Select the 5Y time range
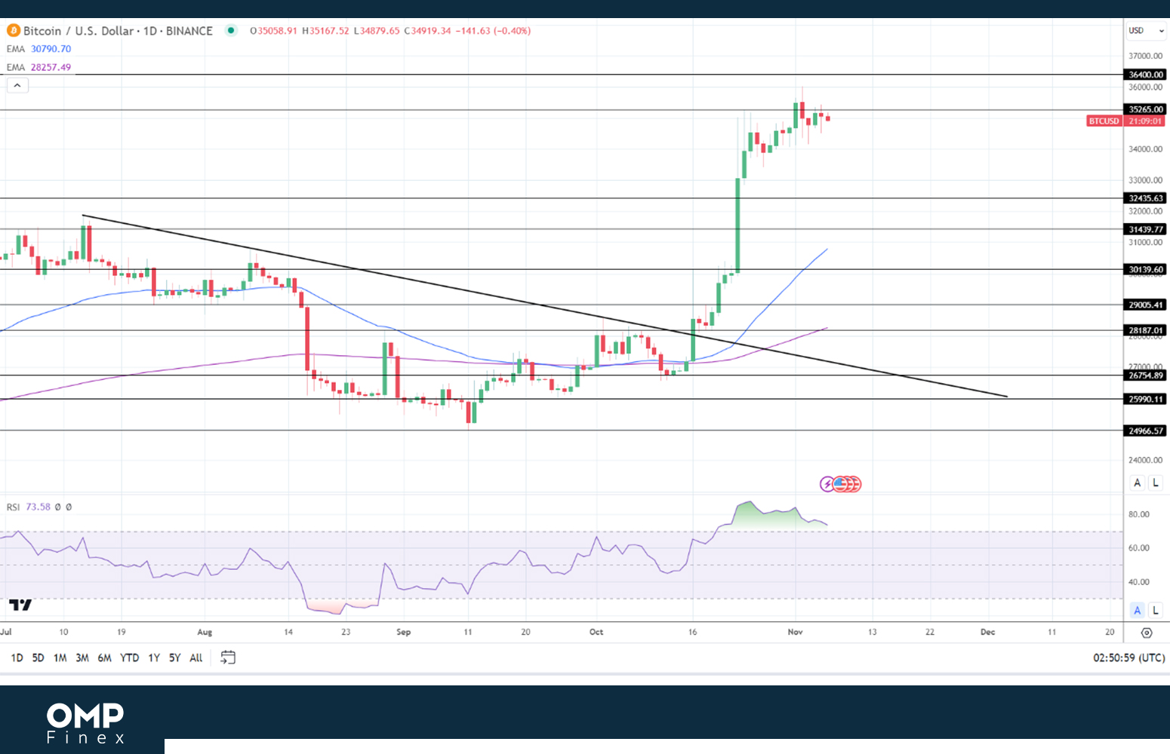Image resolution: width=1170 pixels, height=754 pixels. click(x=175, y=658)
